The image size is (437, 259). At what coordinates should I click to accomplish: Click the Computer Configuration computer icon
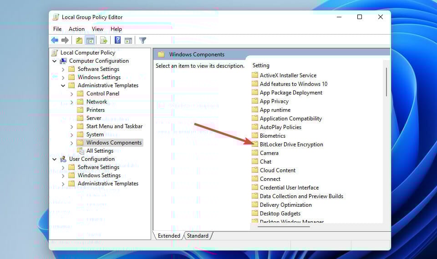click(64, 60)
